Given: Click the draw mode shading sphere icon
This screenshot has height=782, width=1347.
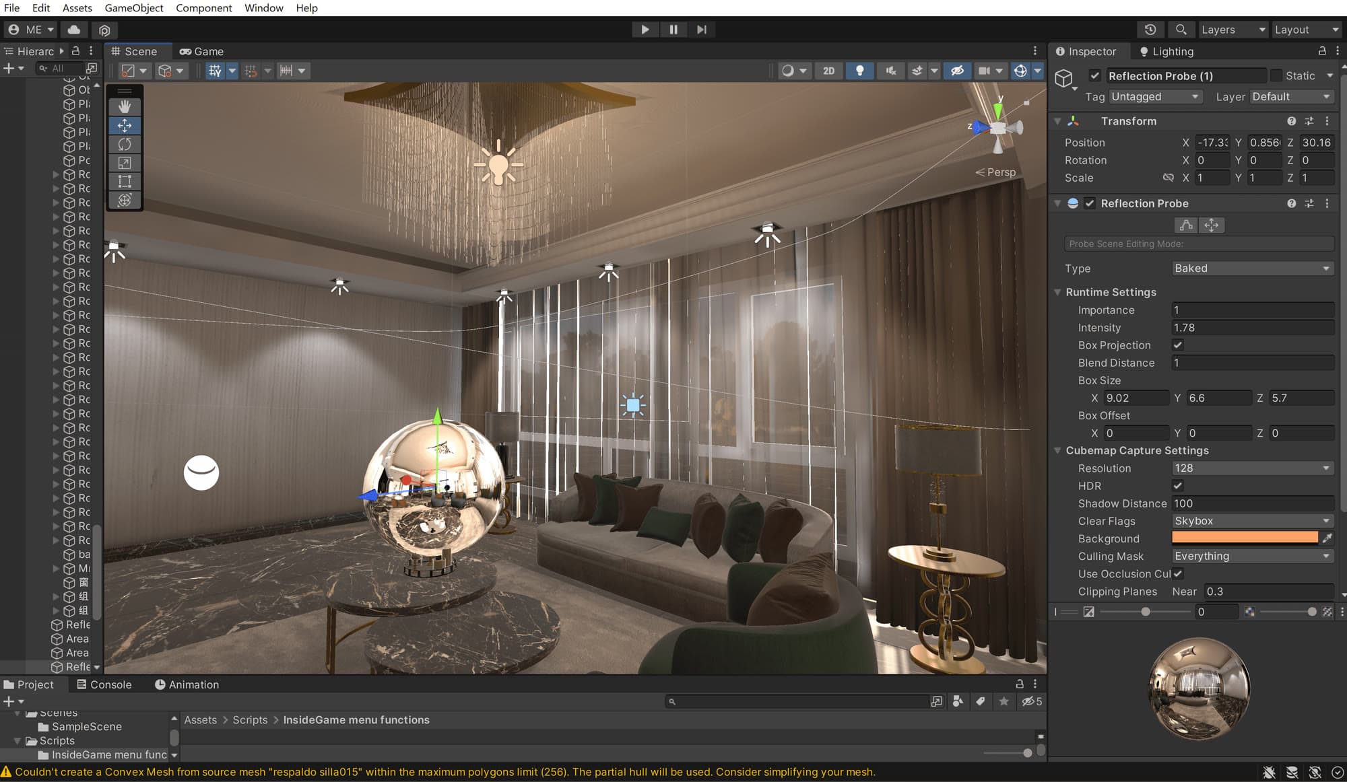Looking at the screenshot, I should point(787,71).
